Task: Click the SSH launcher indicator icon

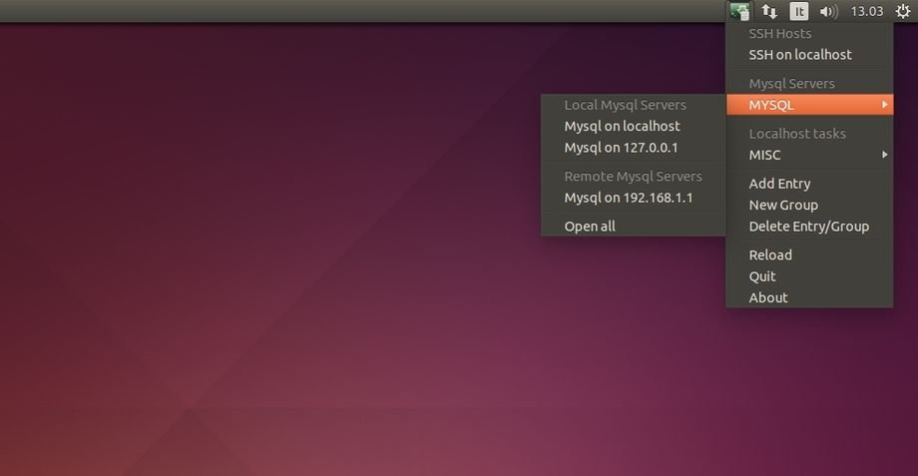Action: pos(739,12)
